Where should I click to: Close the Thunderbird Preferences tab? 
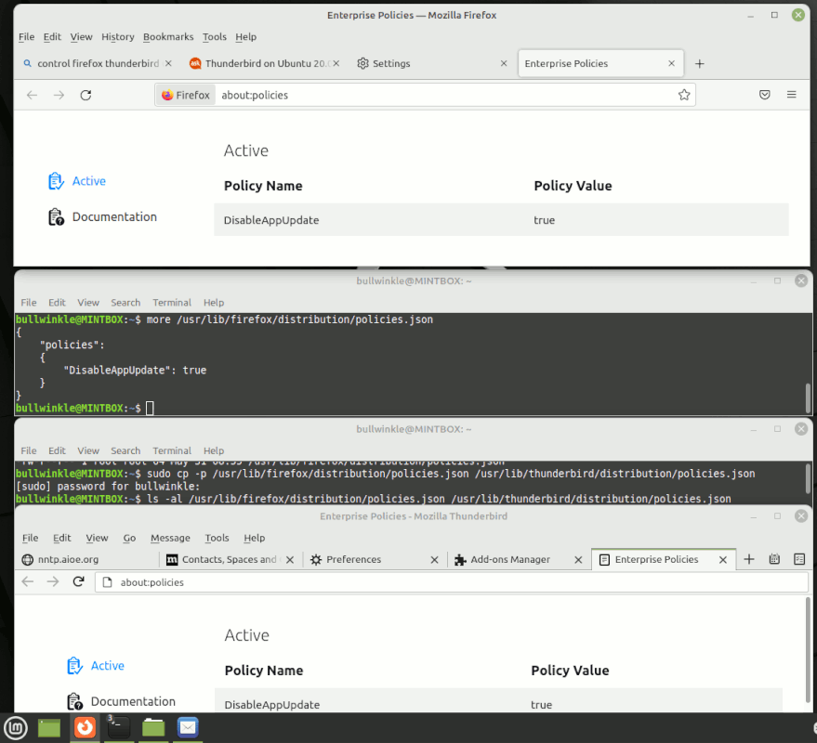[435, 560]
